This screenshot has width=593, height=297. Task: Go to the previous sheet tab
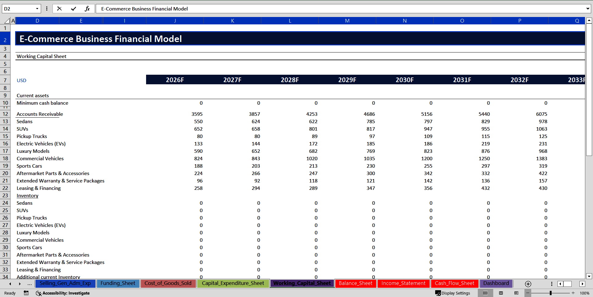(x=10, y=284)
